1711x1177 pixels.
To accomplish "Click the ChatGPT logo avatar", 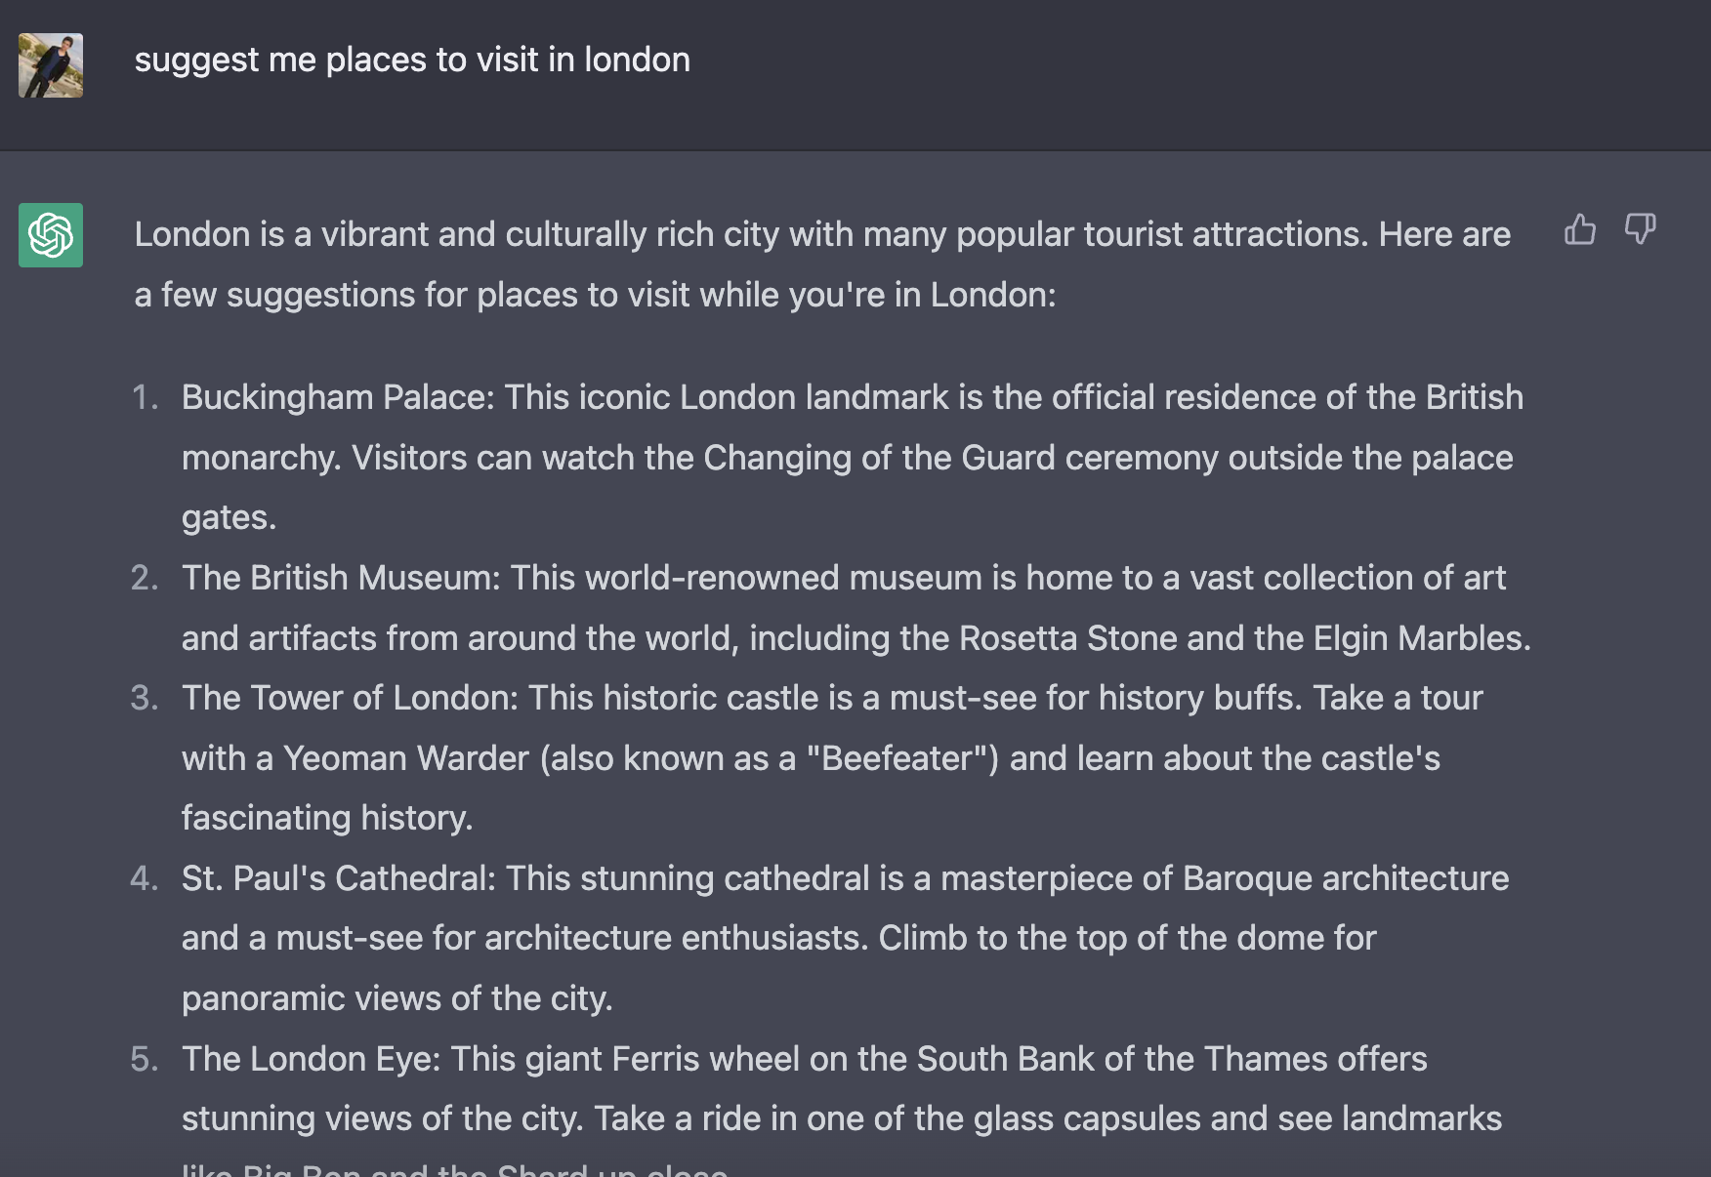I will [51, 235].
